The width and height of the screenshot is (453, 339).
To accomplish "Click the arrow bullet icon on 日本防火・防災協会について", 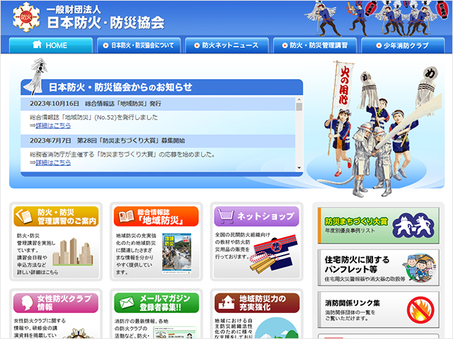I will 105,45.
